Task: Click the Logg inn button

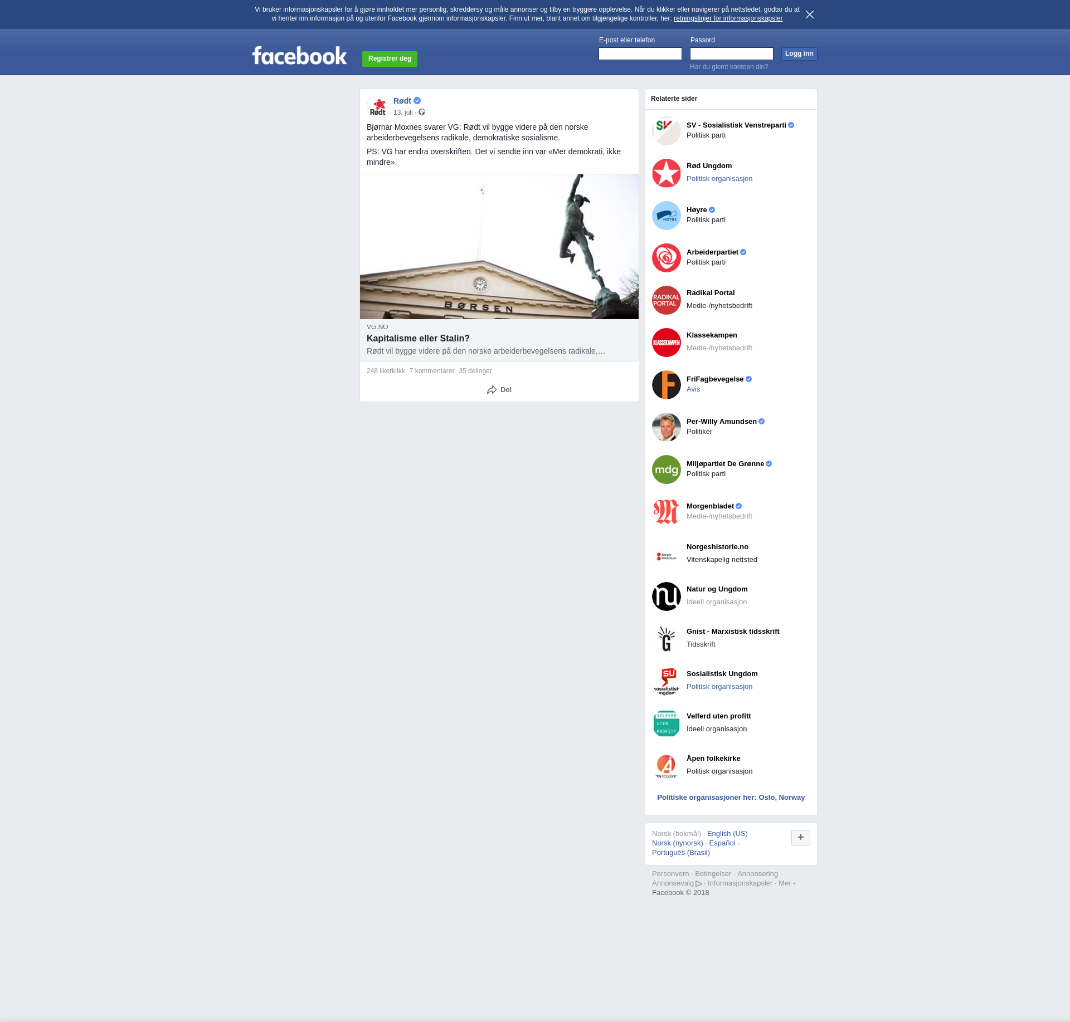Action: click(799, 53)
